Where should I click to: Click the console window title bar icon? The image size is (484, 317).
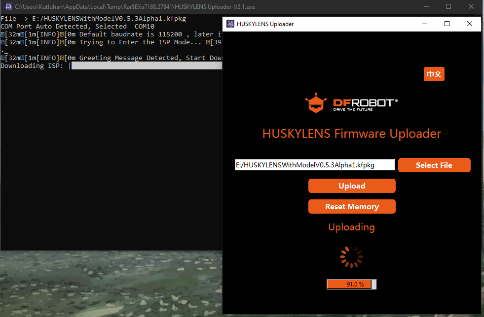click(8, 6)
